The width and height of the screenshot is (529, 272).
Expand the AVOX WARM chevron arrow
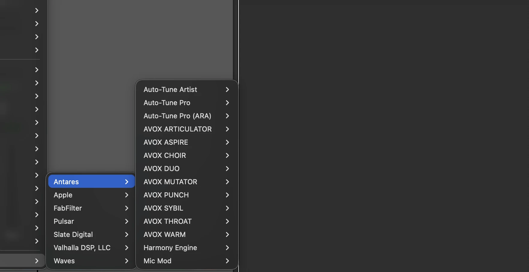[x=227, y=235]
